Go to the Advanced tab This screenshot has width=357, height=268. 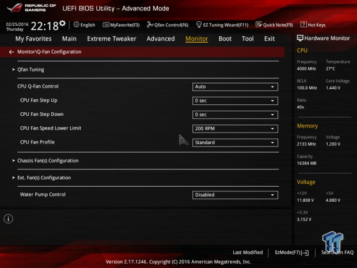[x=161, y=39]
